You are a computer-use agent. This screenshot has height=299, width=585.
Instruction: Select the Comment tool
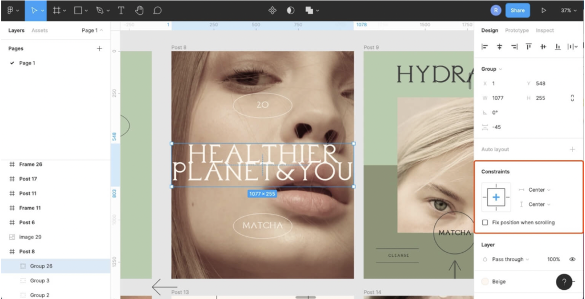coord(157,10)
